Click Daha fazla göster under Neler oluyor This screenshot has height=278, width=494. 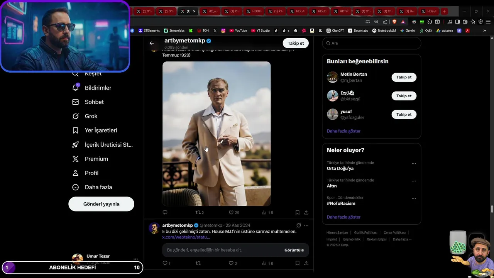pyautogui.click(x=343, y=217)
